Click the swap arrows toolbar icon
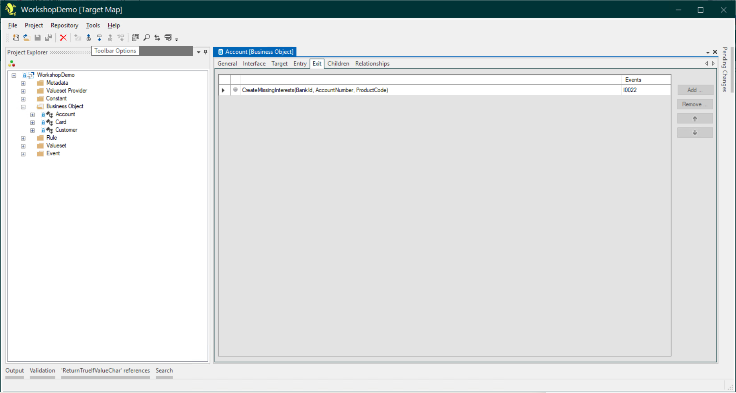The height and width of the screenshot is (393, 736). tap(157, 38)
